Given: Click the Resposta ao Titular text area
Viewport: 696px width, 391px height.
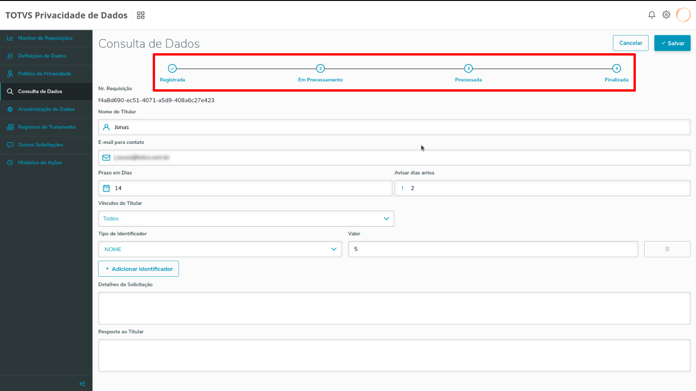Looking at the screenshot, I should (x=394, y=355).
